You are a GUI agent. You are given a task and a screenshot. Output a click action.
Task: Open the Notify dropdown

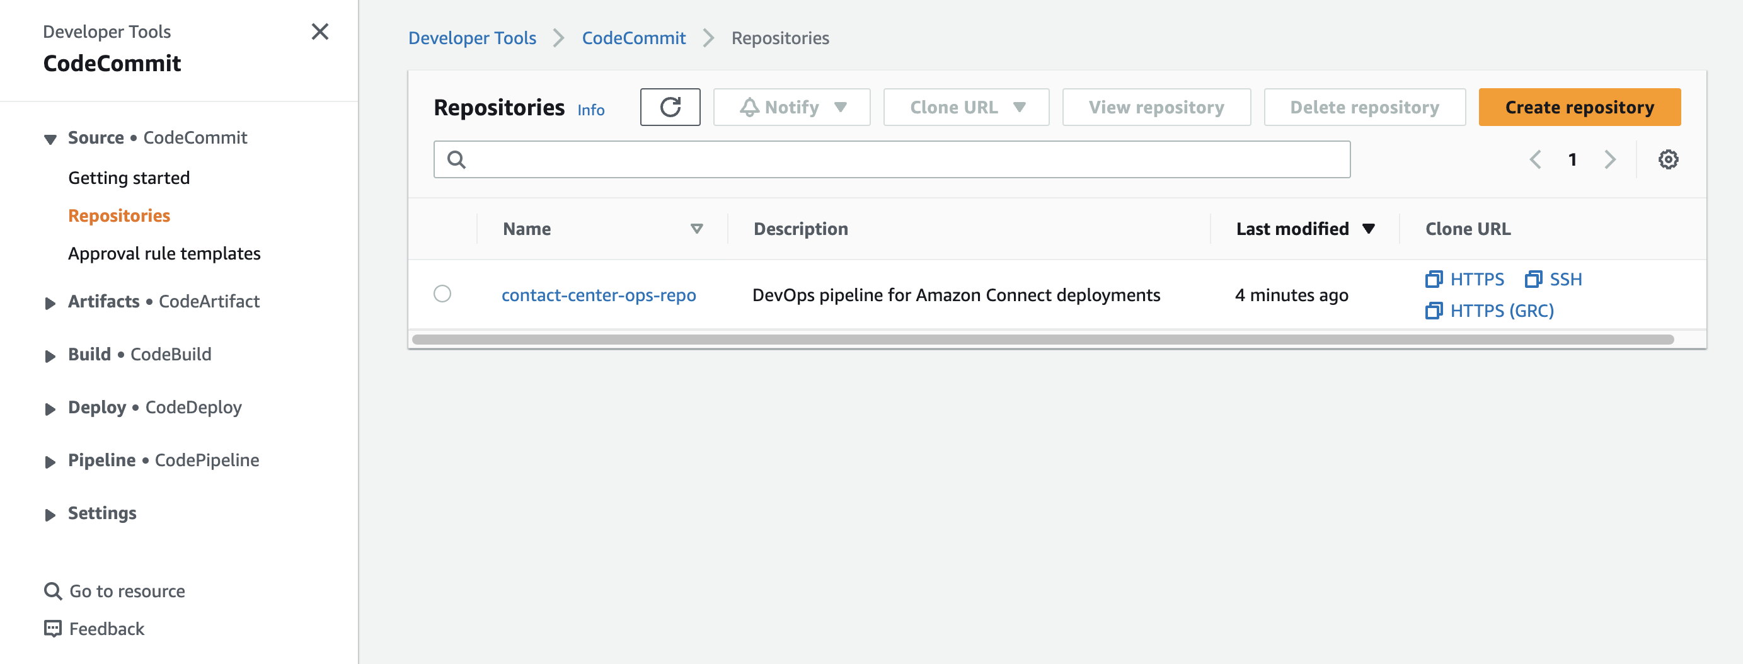tap(791, 107)
